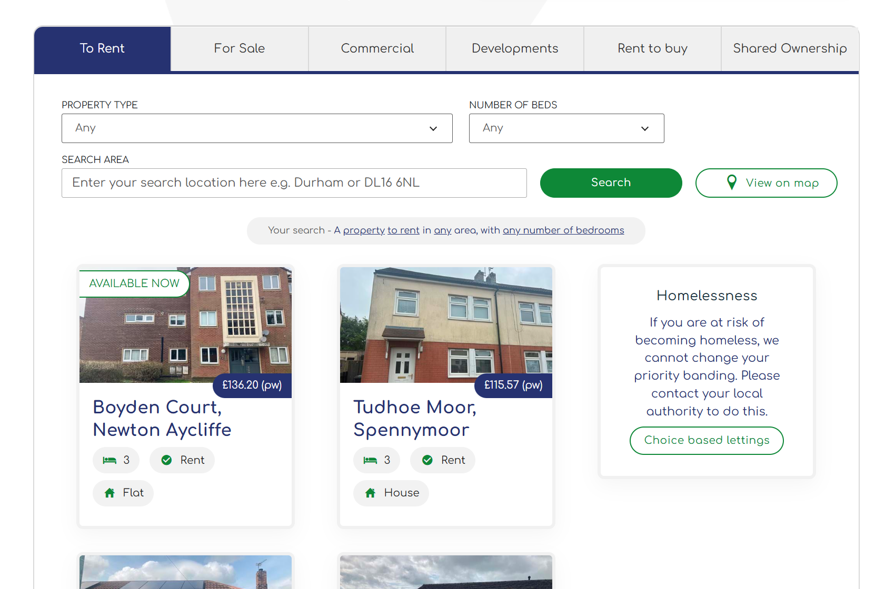Select the To Rent tab

[x=102, y=49]
